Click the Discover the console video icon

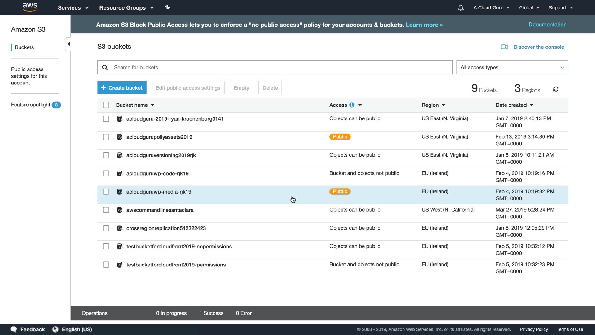[504, 47]
